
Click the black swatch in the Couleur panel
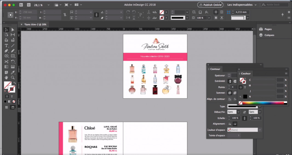coord(245,97)
